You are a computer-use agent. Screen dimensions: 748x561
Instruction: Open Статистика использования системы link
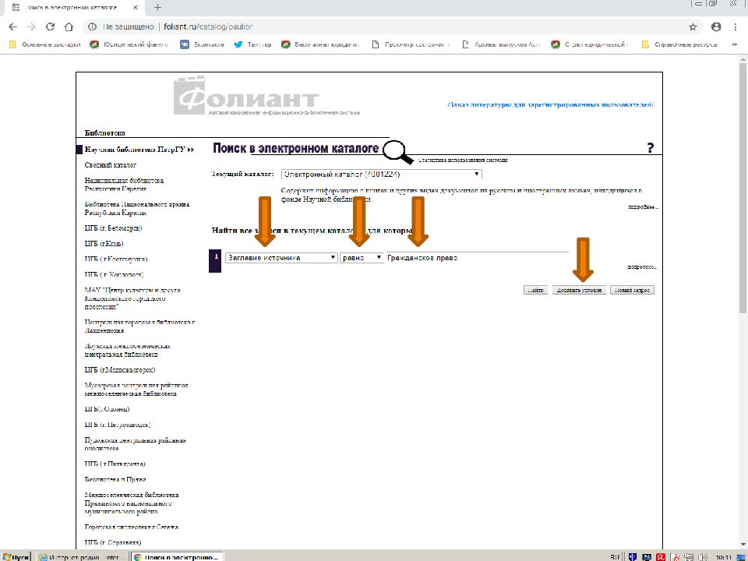coord(463,160)
